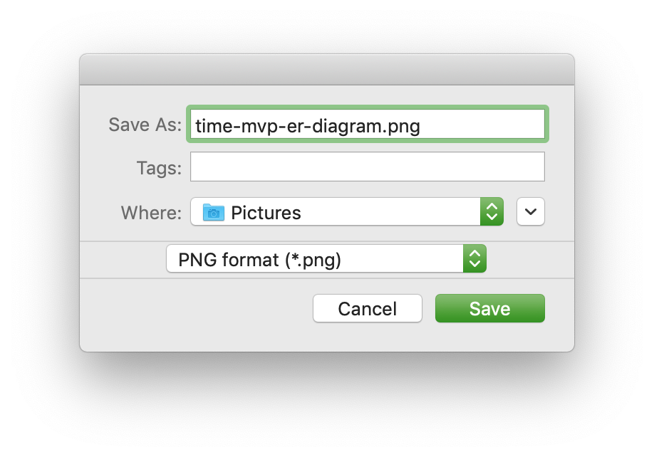Screen dimensions: 654x457
Task: Click the blank space right of the filename text
Action: tap(484, 125)
